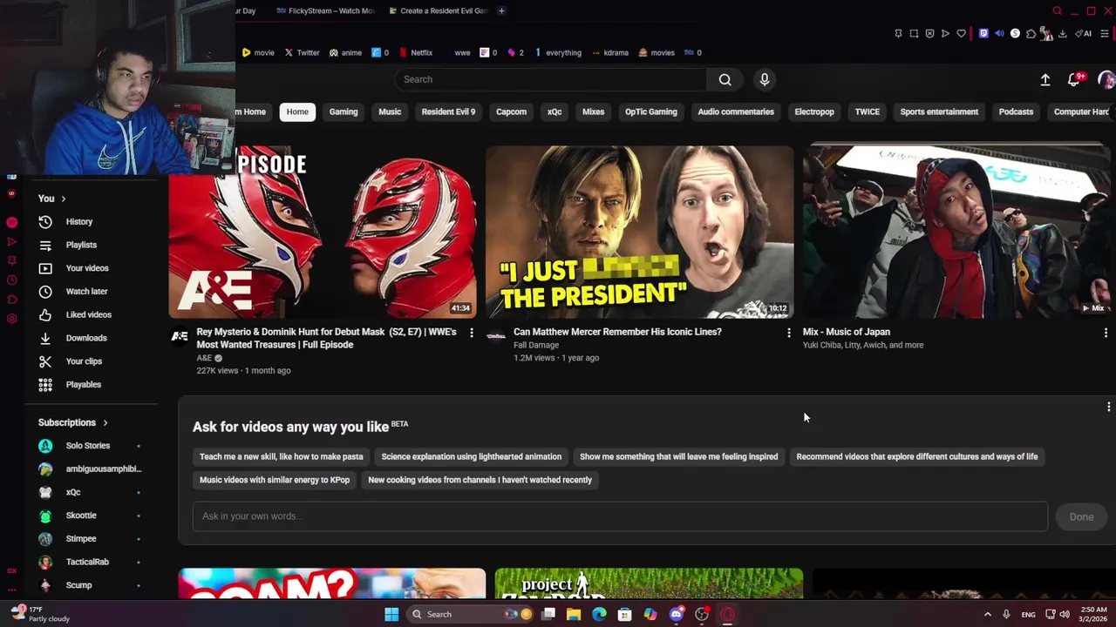Open options for Ask for videos panel
Image resolution: width=1116 pixels, height=627 pixels.
(1108, 407)
